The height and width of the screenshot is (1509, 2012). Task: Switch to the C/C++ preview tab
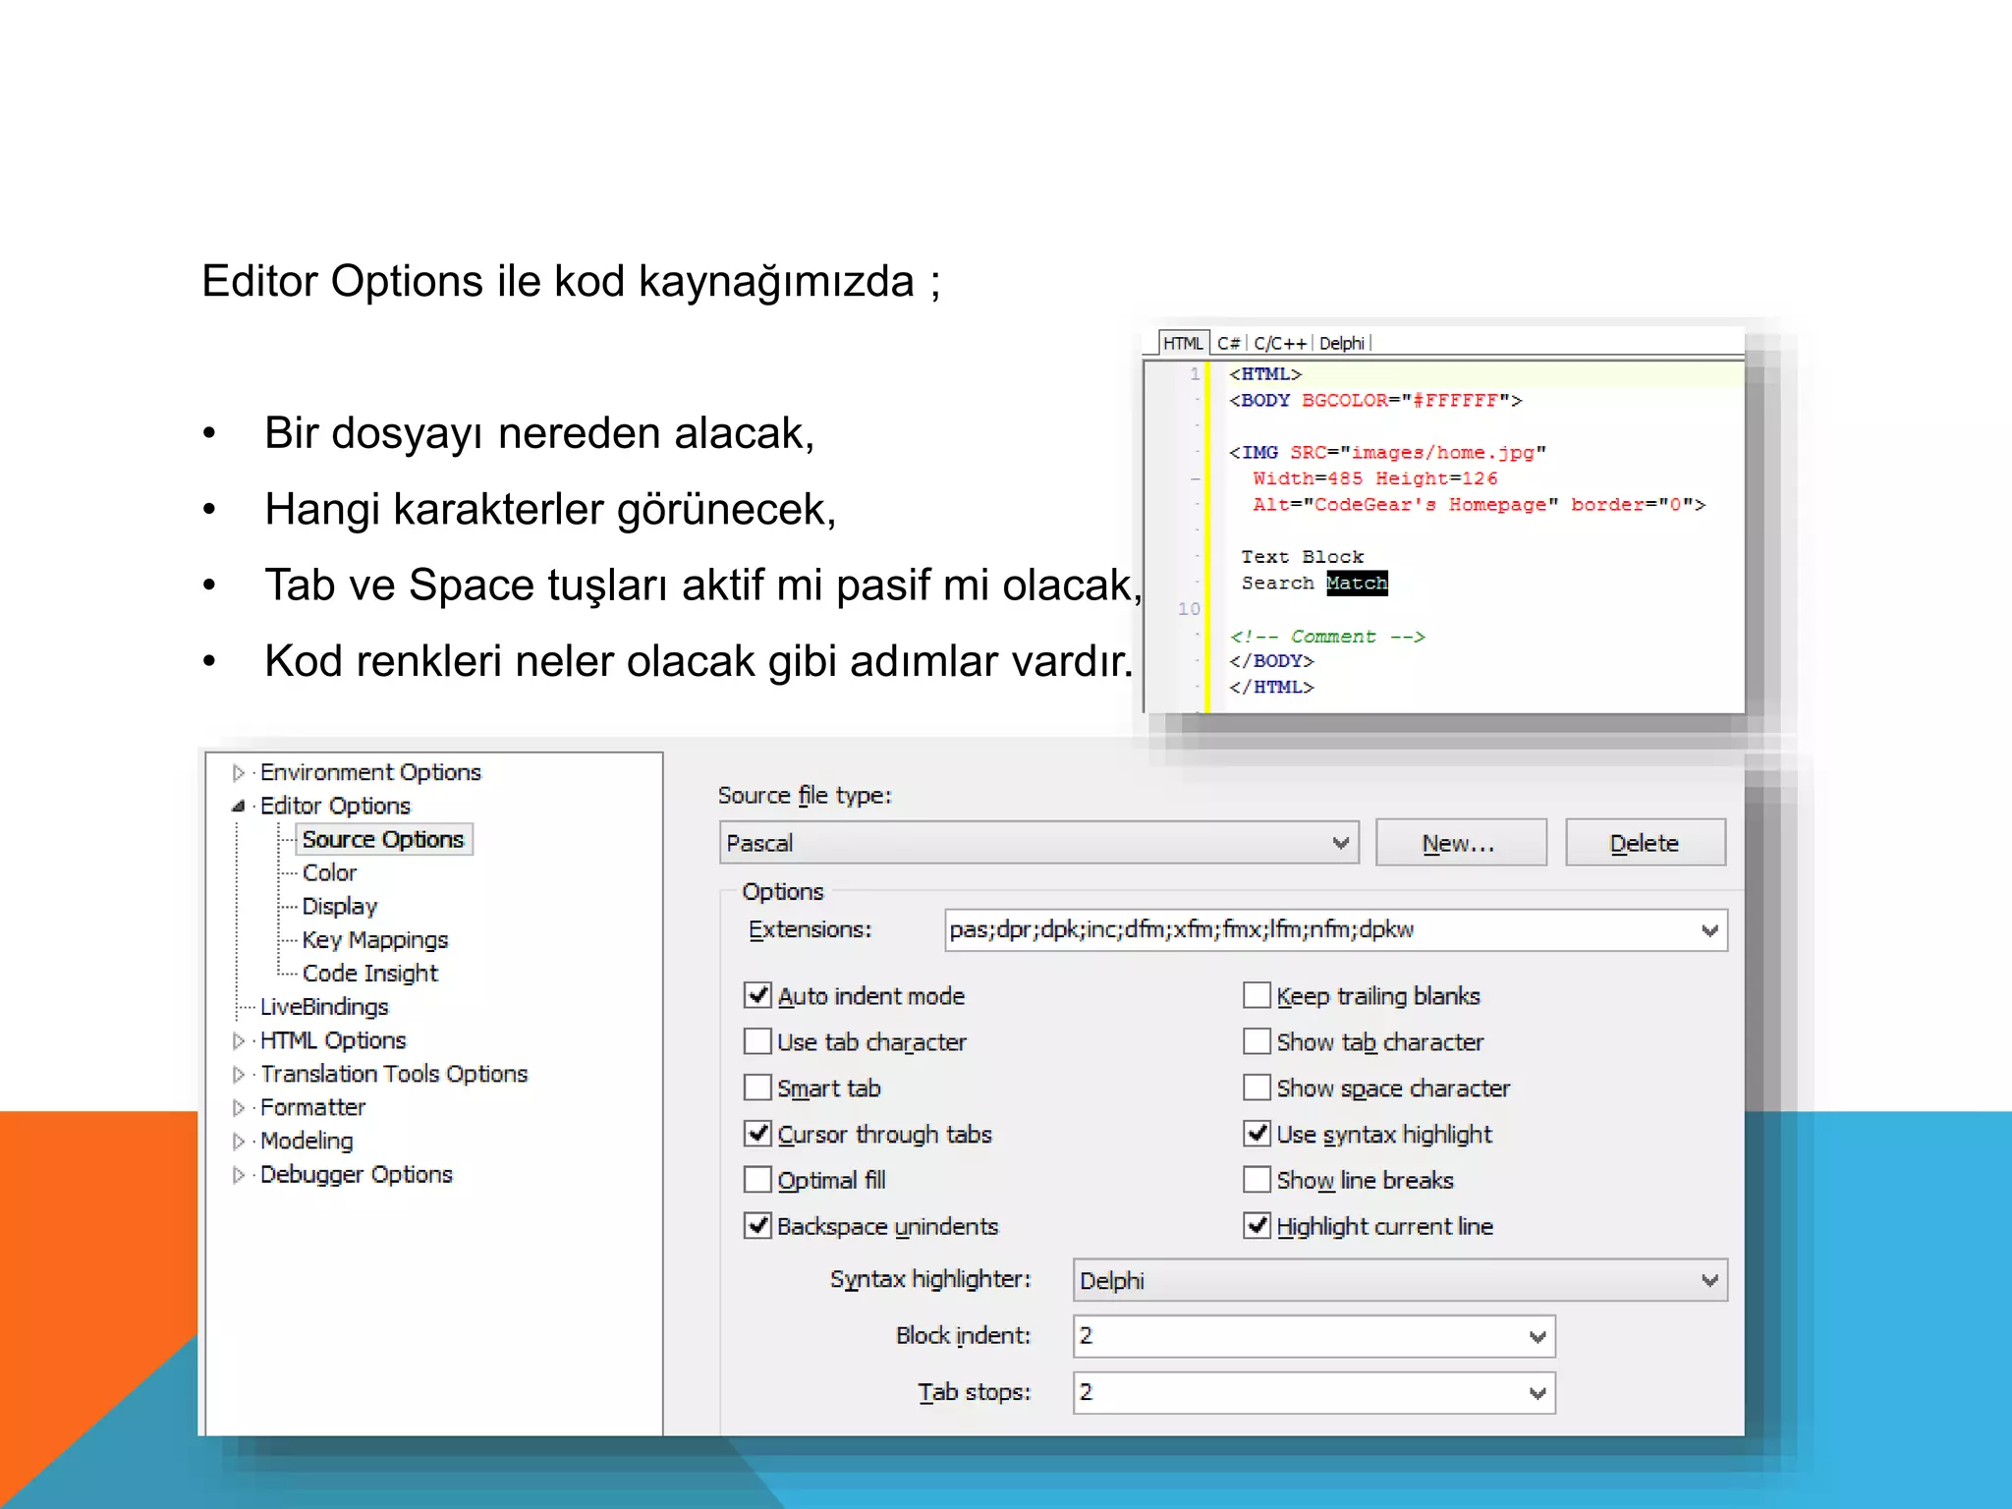(x=1280, y=343)
